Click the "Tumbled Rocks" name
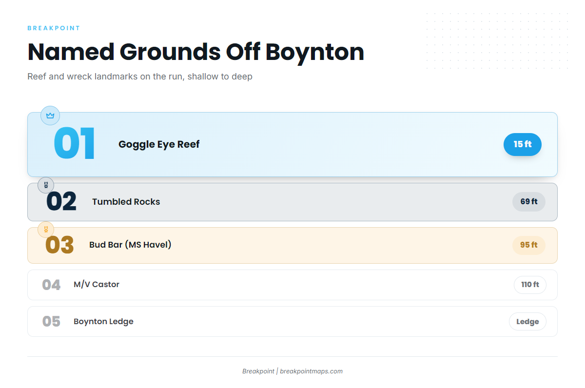 coord(126,202)
